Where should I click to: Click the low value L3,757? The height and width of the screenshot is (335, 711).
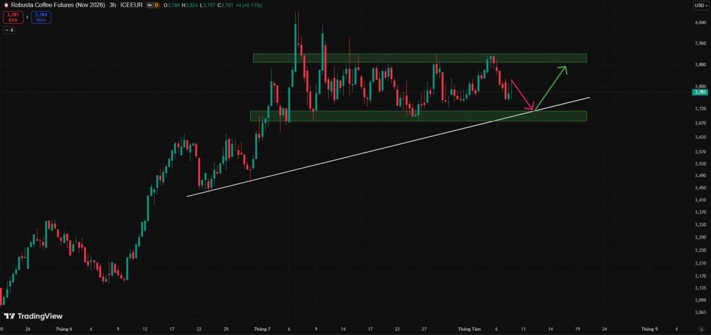click(208, 5)
